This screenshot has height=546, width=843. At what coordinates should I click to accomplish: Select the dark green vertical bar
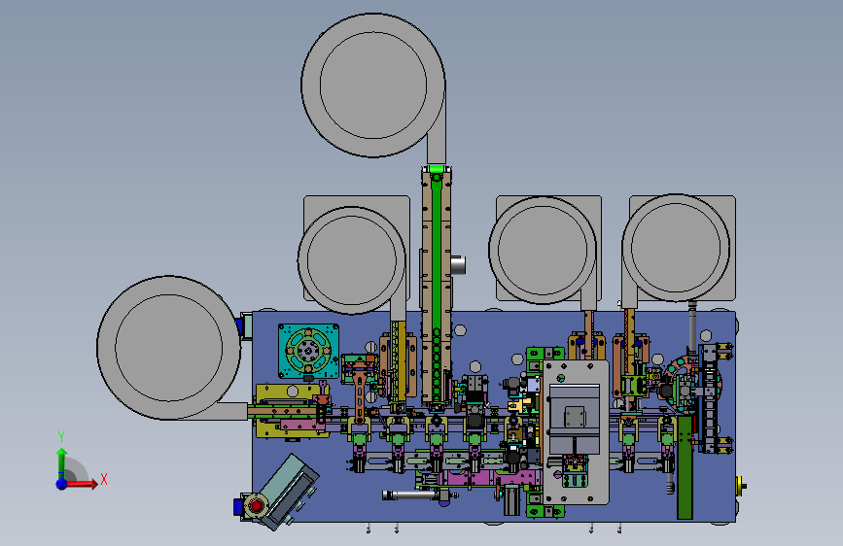click(x=685, y=467)
